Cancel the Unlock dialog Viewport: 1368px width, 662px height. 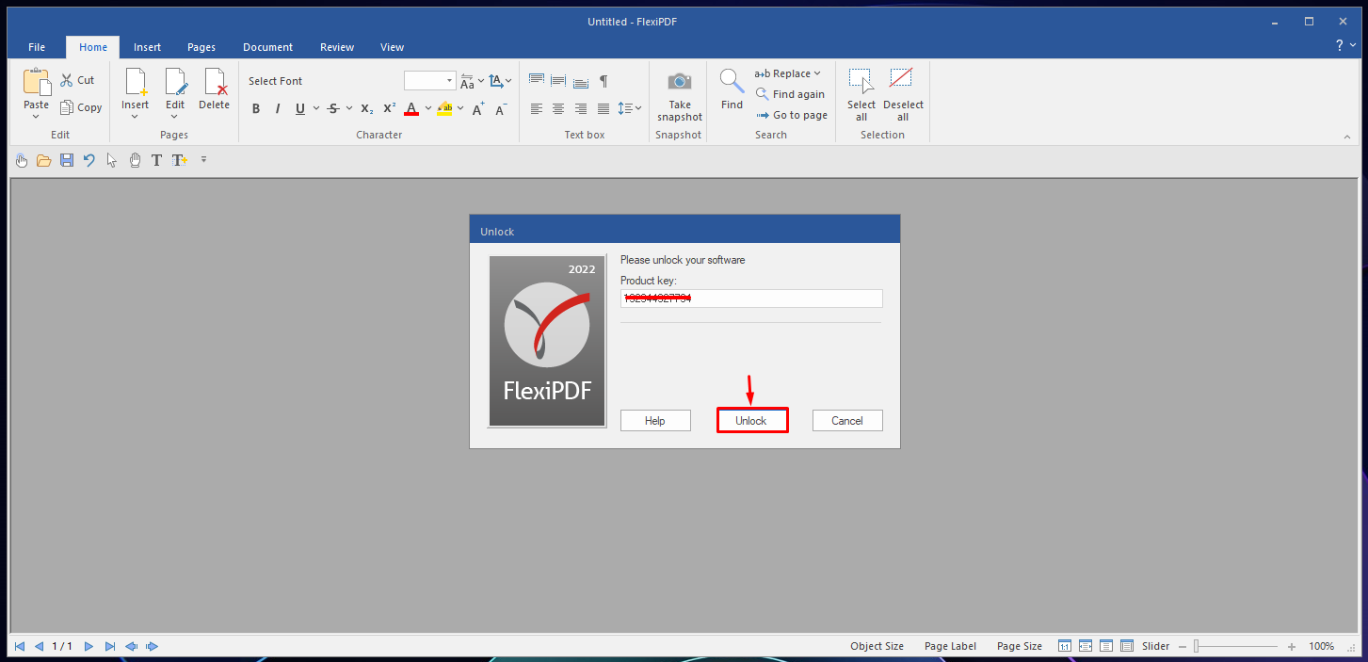pyautogui.click(x=847, y=421)
